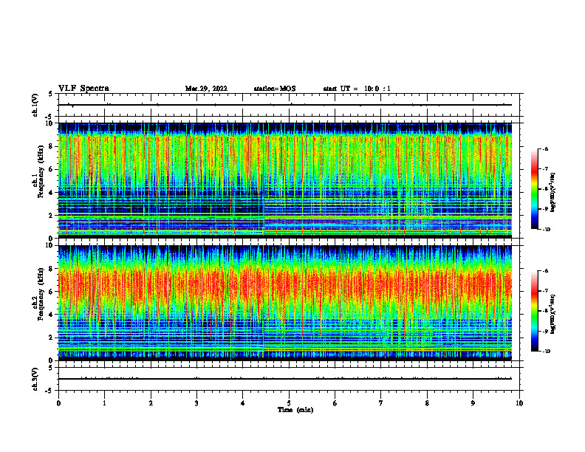
Task: Click the time axis tick label "1"
Action: pyautogui.click(x=105, y=403)
